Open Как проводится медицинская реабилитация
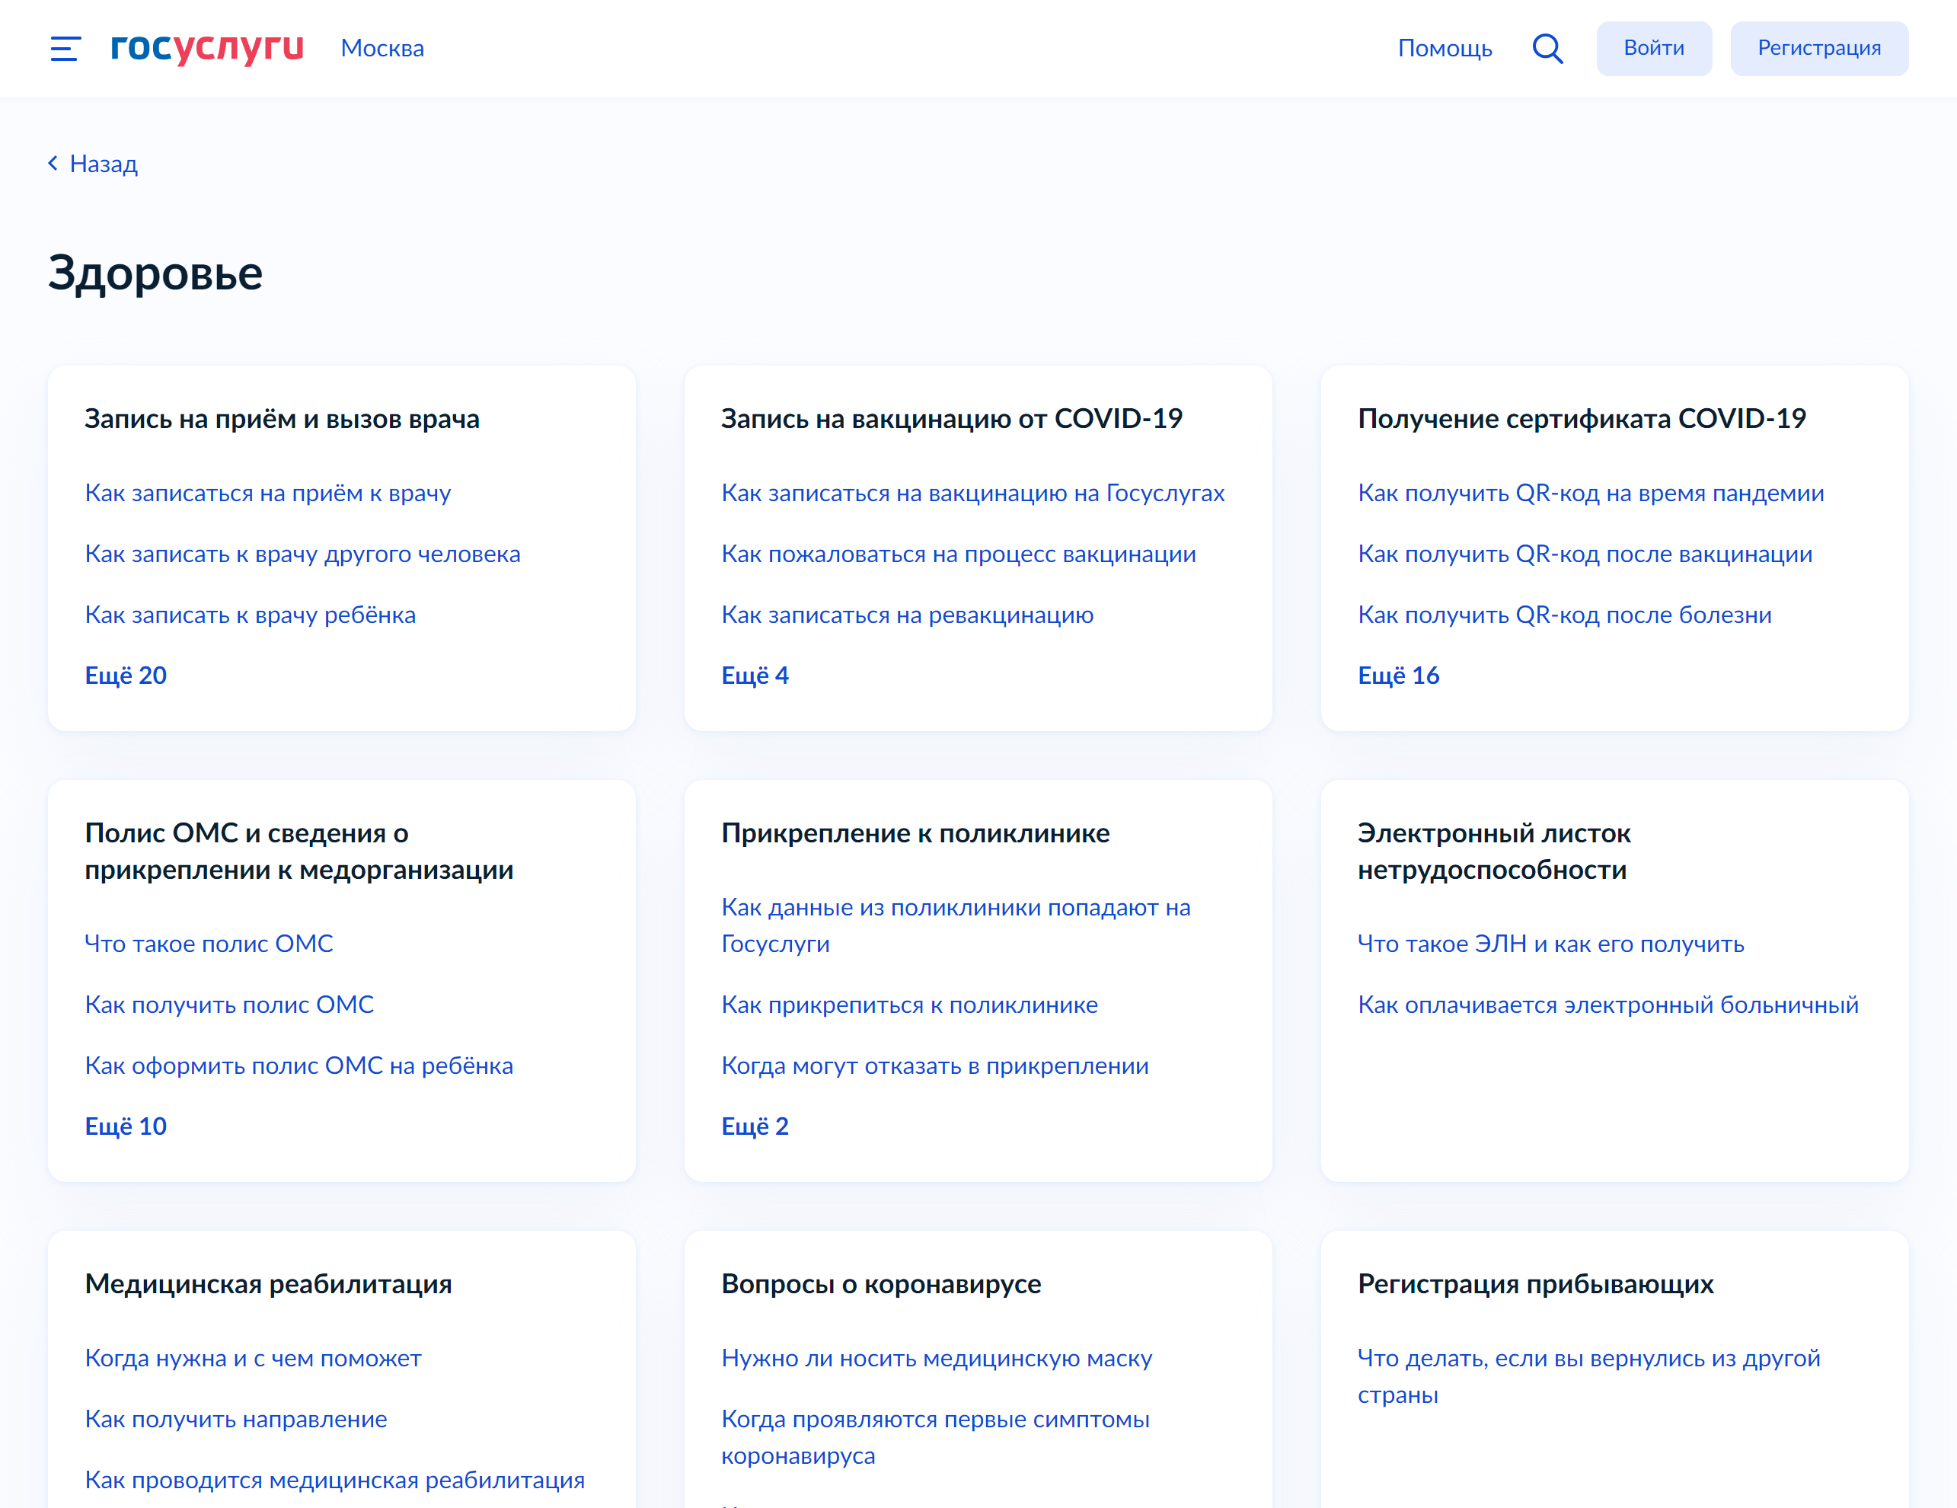Screen dimensions: 1957x1508 pos(334,1481)
